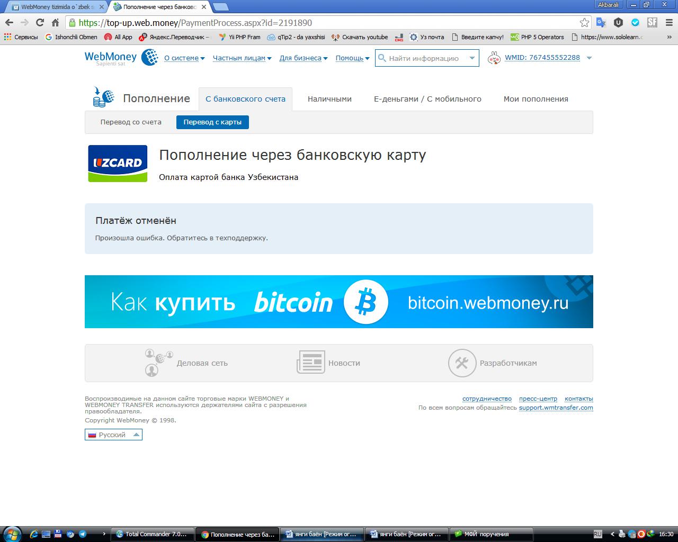Open the support.wmtransfer.com link
The height and width of the screenshot is (542, 678).
click(x=556, y=408)
